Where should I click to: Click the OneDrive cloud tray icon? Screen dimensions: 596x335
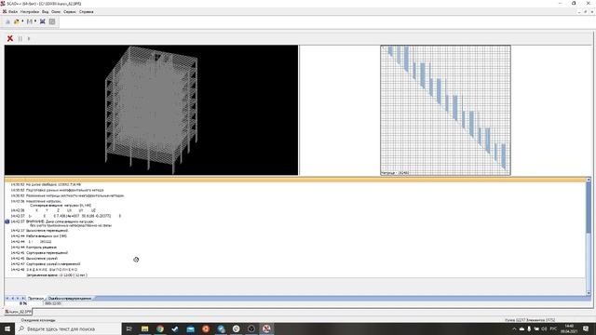[521, 328]
